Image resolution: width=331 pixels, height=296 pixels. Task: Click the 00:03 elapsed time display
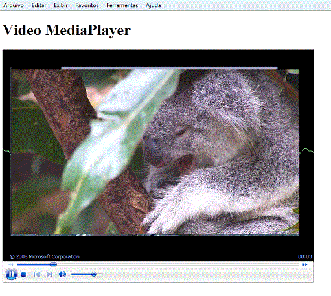pyautogui.click(x=305, y=256)
